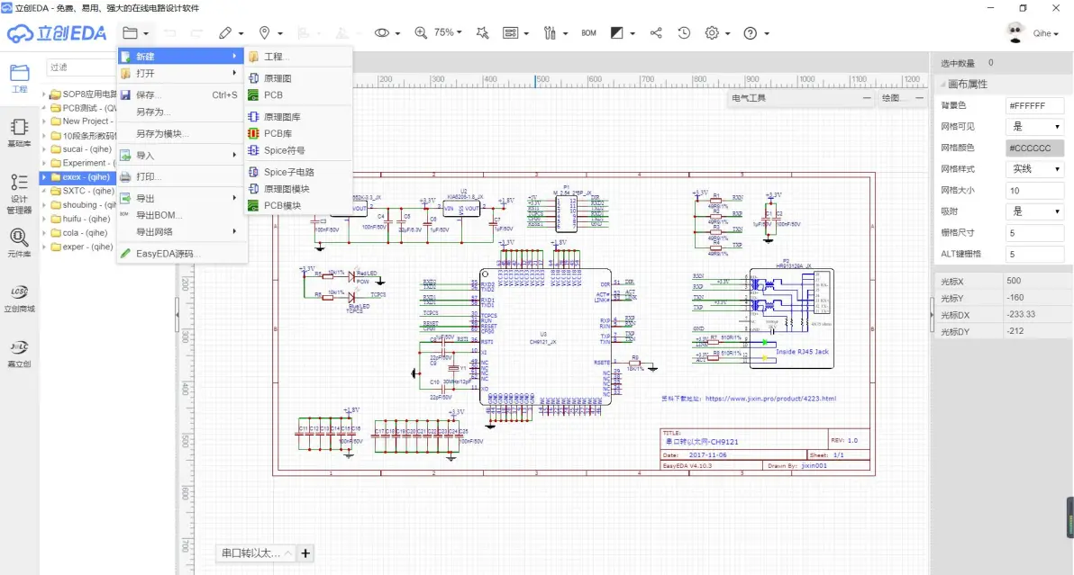Click the 网格颜色 #CCCCCC color field
The width and height of the screenshot is (1074, 575).
tap(1034, 148)
